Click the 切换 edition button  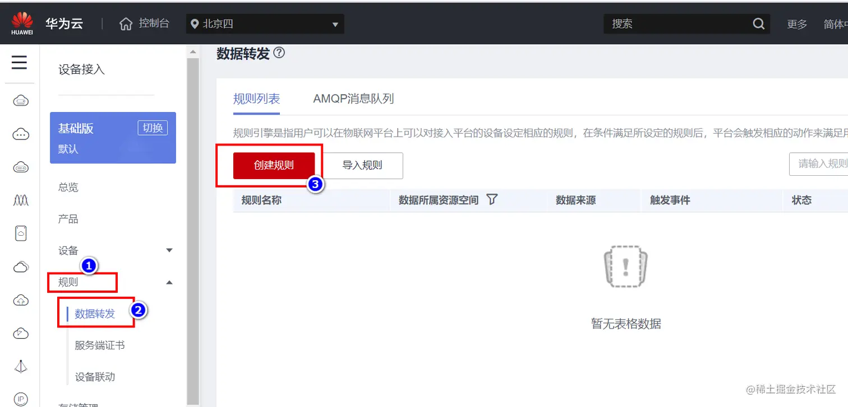coord(153,128)
